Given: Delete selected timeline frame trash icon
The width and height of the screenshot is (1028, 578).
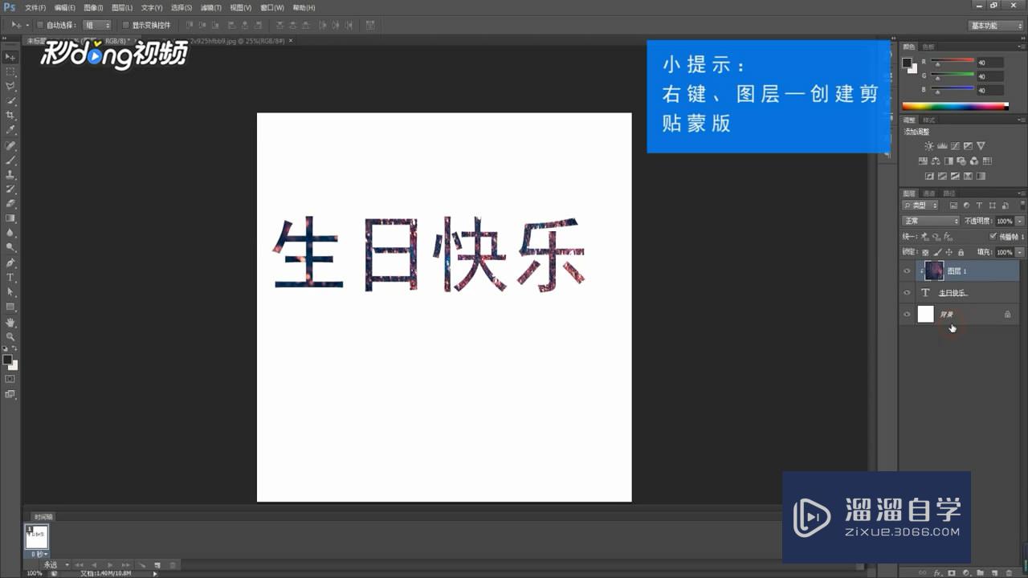Looking at the screenshot, I should pyautogui.click(x=172, y=565).
